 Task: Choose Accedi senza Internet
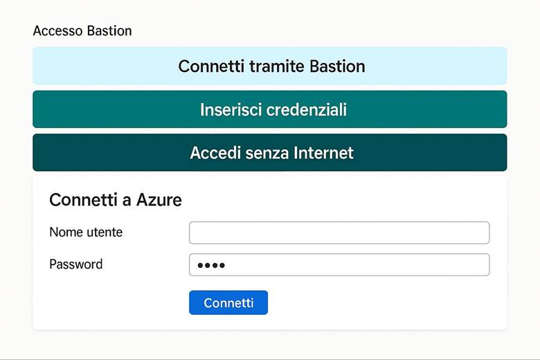tap(270, 153)
